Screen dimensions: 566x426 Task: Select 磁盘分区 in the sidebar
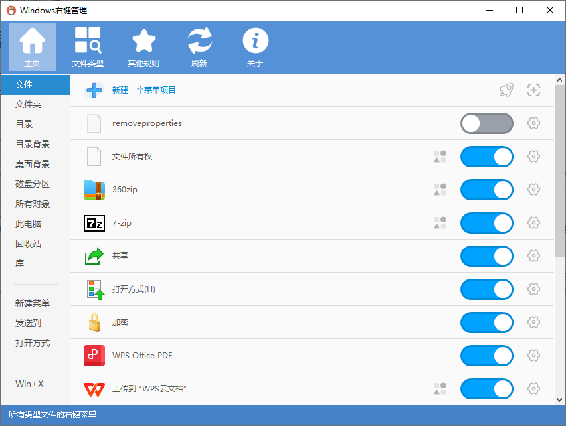(x=35, y=184)
